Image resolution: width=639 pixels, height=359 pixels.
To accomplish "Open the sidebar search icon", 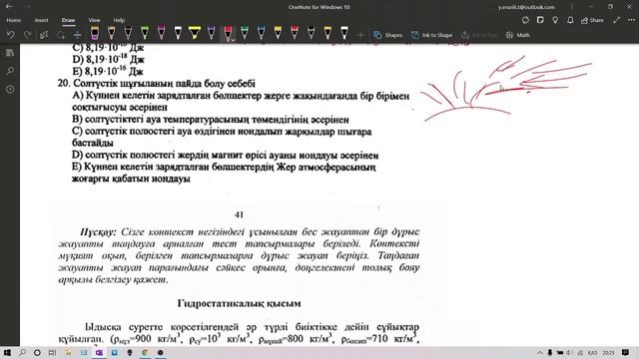I will 10,71.
